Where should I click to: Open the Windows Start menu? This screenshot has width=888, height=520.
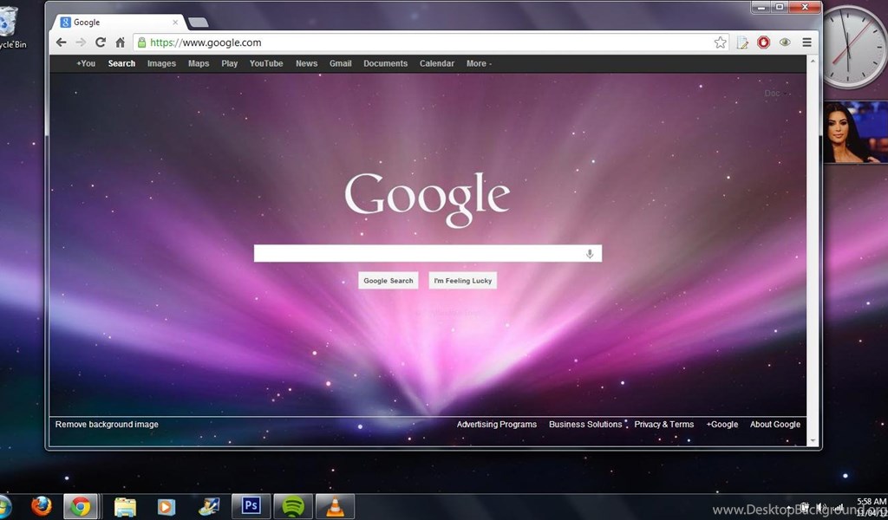[x=3, y=506]
